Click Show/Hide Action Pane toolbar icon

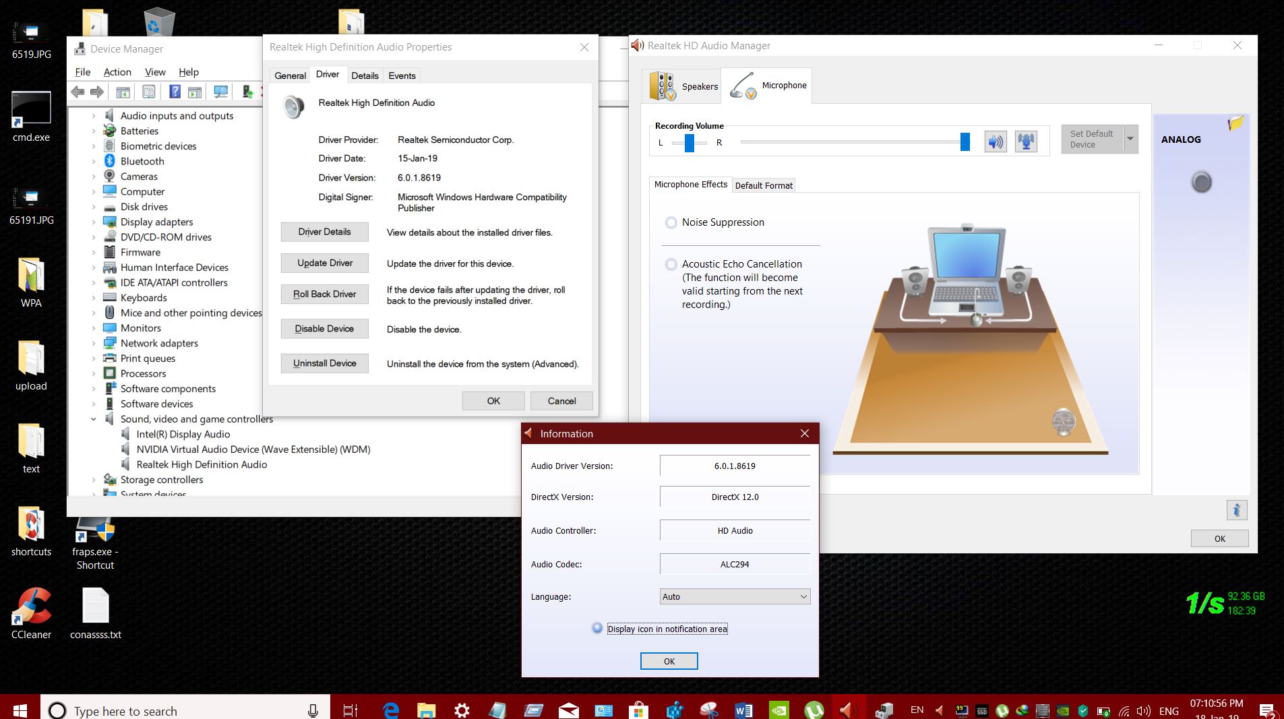tap(195, 92)
